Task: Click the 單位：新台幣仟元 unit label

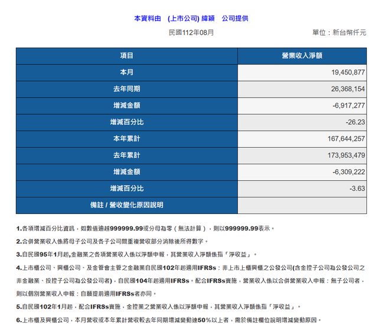Action: pyautogui.click(x=339, y=33)
